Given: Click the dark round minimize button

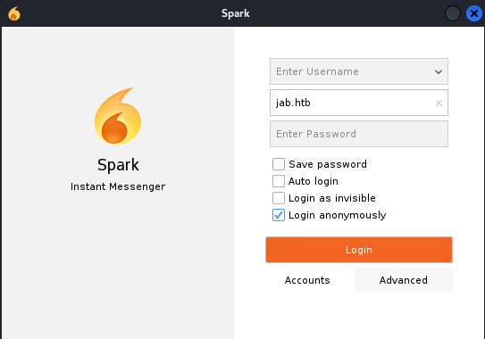Looking at the screenshot, I should coord(453,13).
